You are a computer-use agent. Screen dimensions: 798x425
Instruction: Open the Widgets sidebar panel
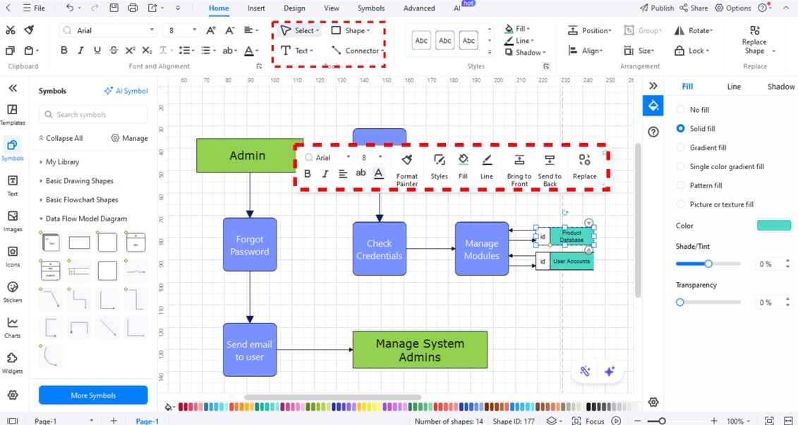(13, 363)
